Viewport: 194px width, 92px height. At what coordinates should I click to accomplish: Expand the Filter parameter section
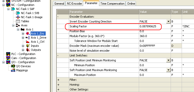pyautogui.click(x=59, y=80)
